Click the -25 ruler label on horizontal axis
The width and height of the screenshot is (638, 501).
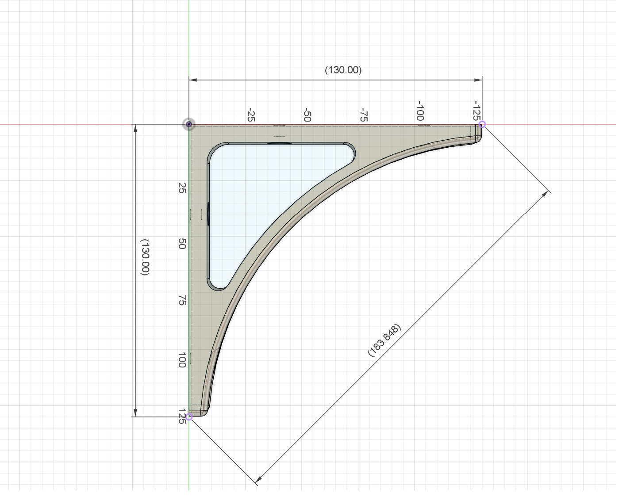(251, 115)
